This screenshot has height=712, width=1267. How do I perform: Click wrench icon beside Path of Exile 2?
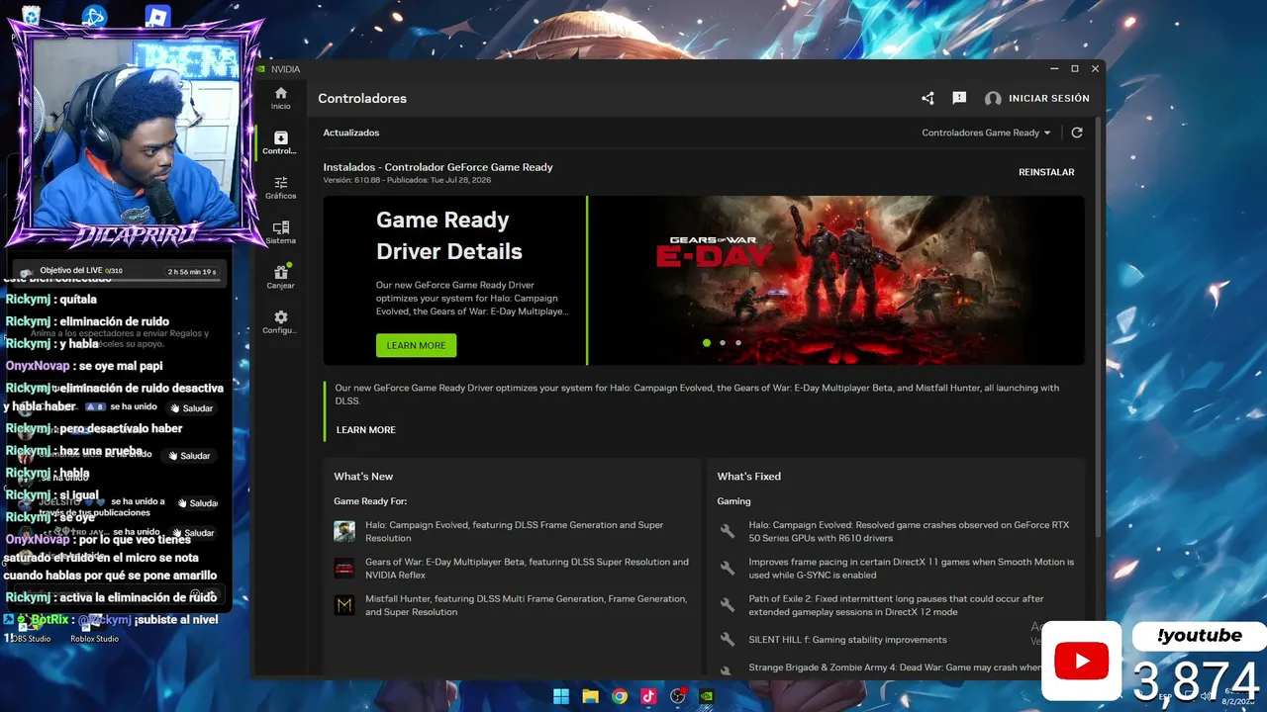tap(728, 605)
